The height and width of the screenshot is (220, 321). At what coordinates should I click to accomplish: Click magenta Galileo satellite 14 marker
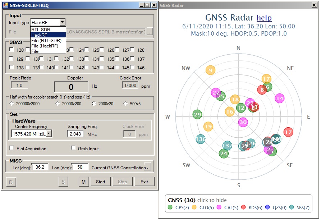click(x=280, y=98)
